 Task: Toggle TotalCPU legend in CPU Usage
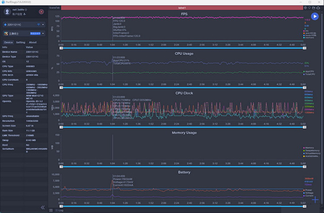[x=309, y=74]
